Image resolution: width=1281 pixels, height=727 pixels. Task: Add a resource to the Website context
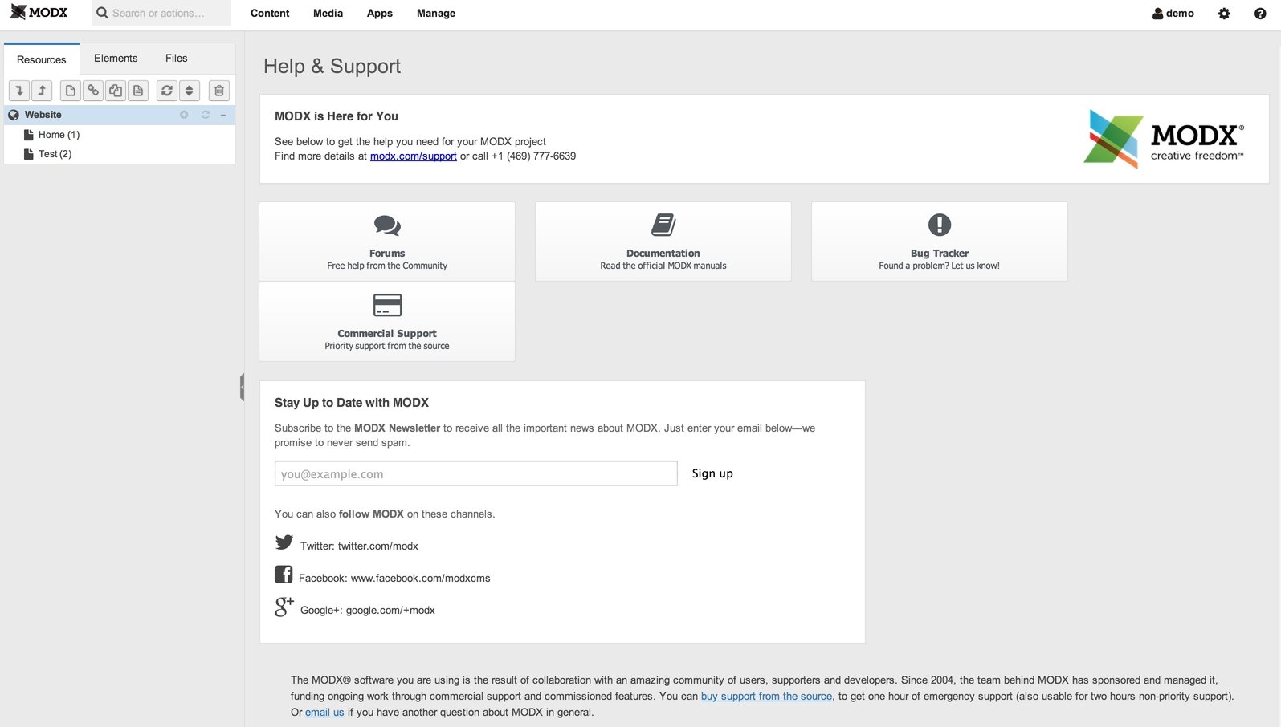click(184, 115)
